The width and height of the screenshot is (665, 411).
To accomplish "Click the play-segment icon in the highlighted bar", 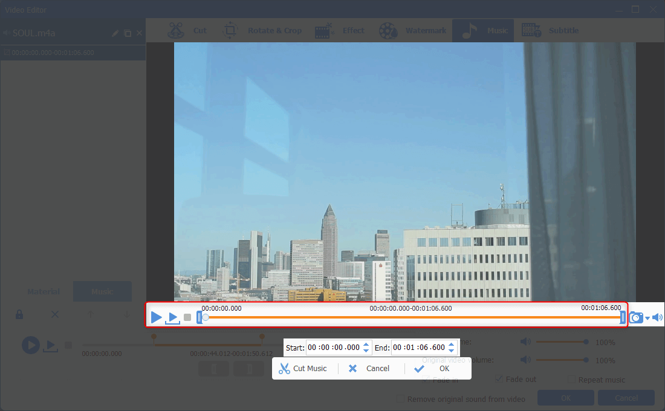I will click(x=173, y=318).
